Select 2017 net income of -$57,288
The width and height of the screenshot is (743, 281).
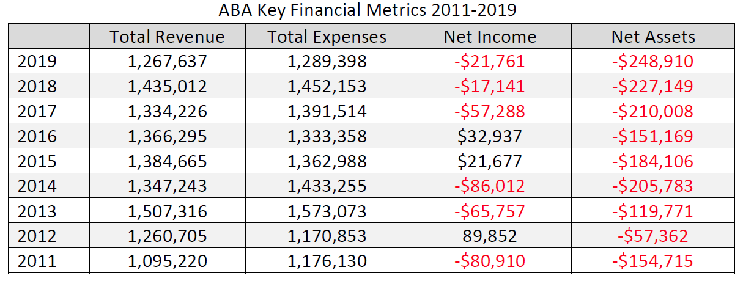tap(489, 112)
